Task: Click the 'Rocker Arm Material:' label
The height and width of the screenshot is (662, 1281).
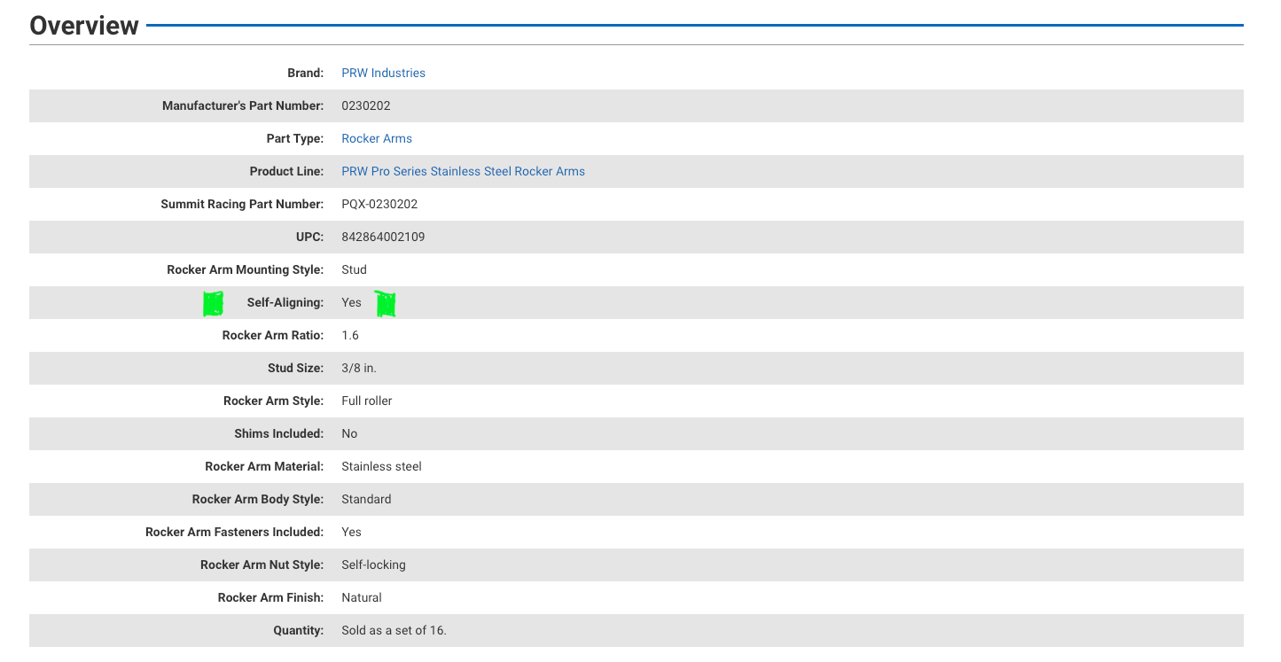Action: [x=264, y=466]
